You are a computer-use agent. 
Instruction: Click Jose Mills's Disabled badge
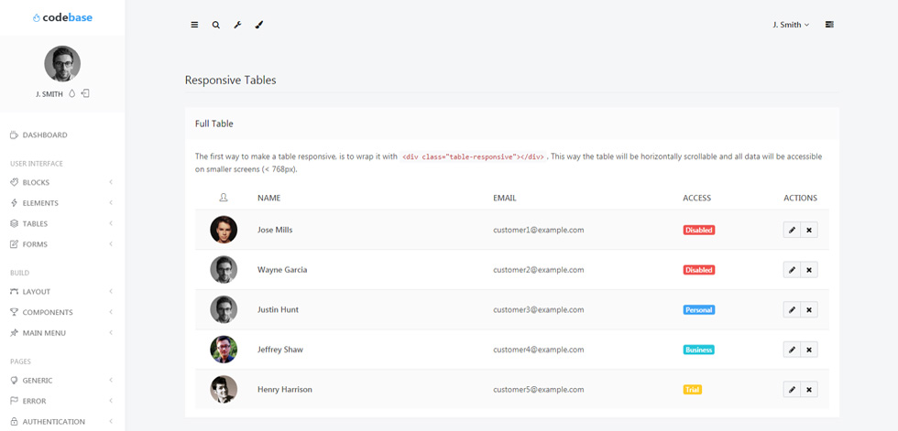click(698, 230)
